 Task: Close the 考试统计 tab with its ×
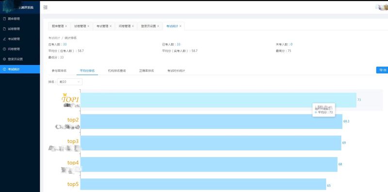[x=180, y=26]
